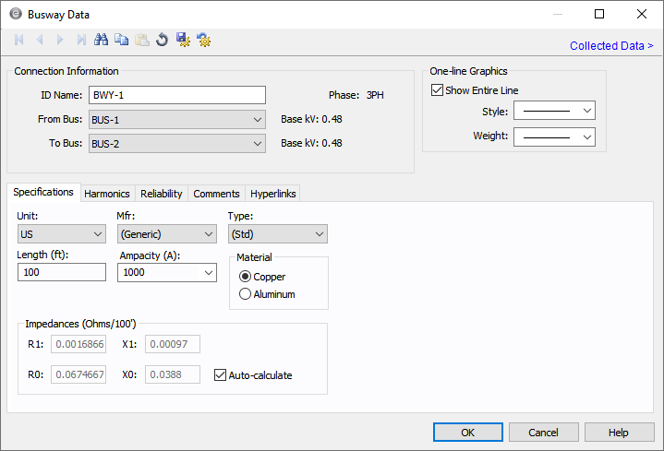The height and width of the screenshot is (451, 664).
Task: Switch to the Harmonics tab
Action: point(107,194)
